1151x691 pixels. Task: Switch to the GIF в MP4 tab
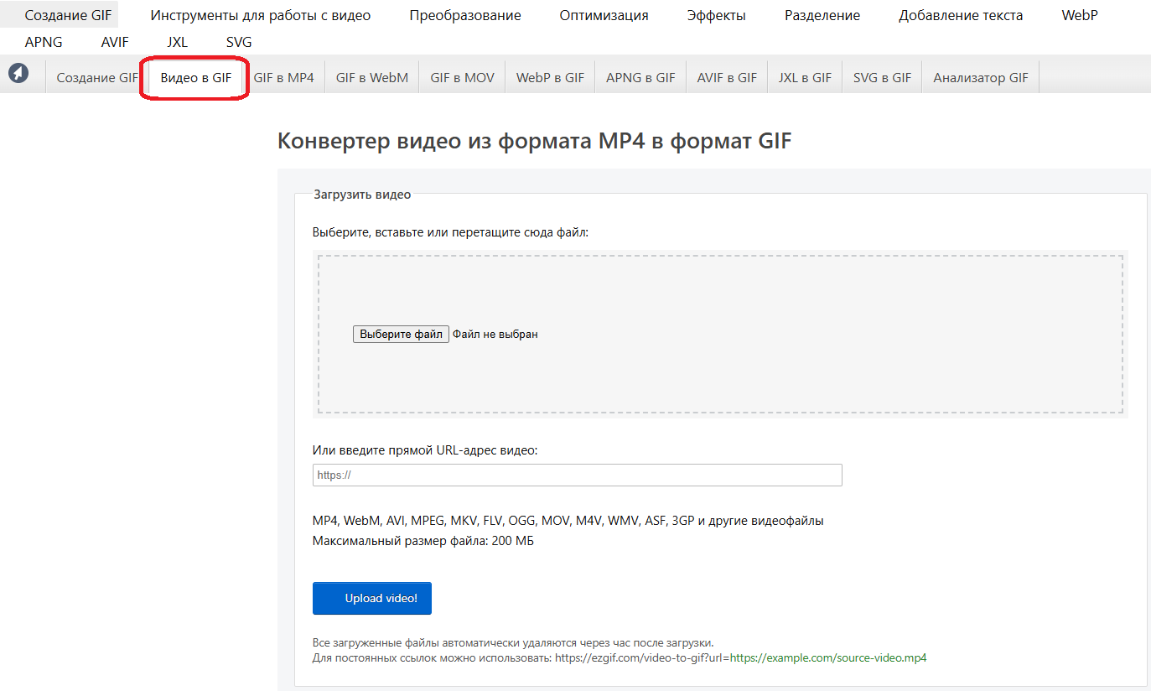coord(283,78)
